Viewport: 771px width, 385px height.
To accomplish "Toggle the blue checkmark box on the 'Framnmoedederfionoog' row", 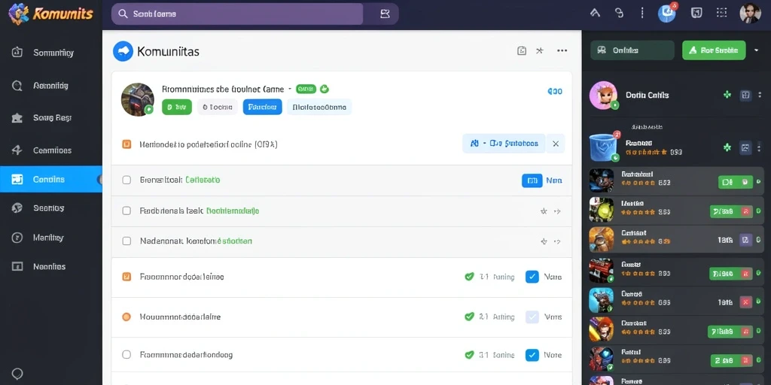I will tap(532, 355).
